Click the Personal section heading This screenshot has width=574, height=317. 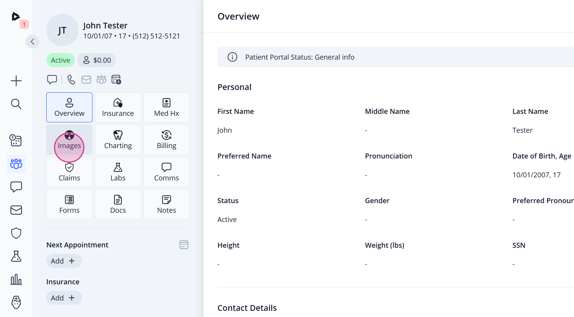(234, 87)
